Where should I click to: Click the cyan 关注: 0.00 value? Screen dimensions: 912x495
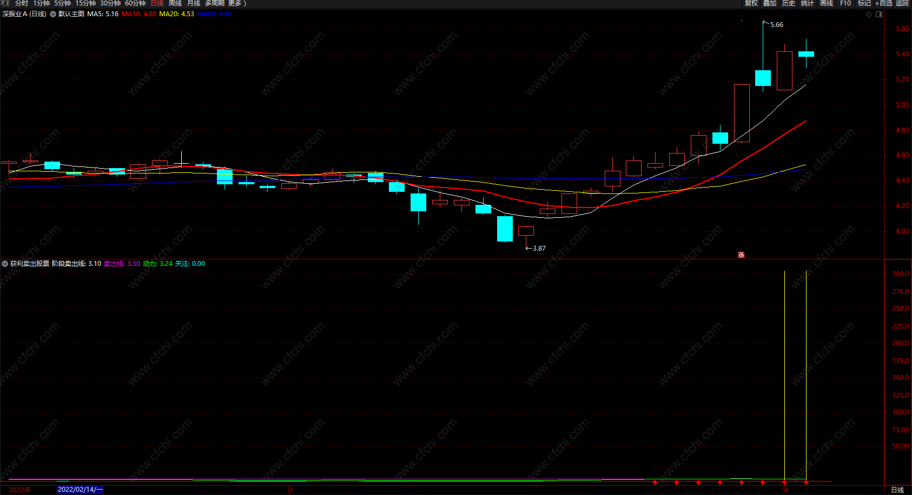[x=190, y=264]
